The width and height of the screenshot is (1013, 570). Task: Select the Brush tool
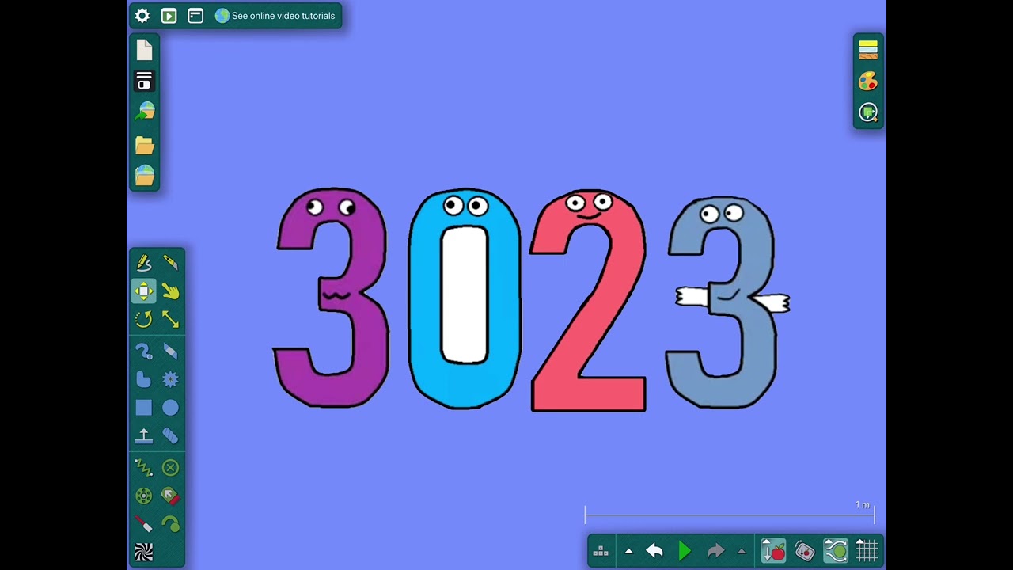coord(143,351)
